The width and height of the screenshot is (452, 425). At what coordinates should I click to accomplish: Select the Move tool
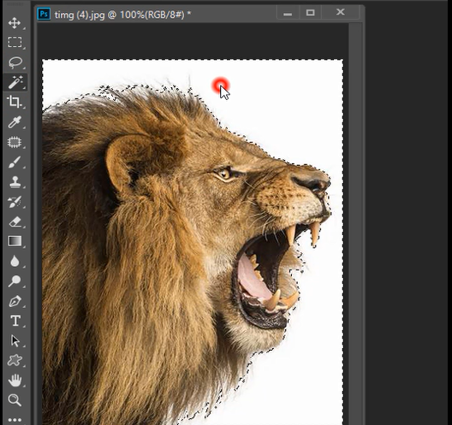click(15, 23)
